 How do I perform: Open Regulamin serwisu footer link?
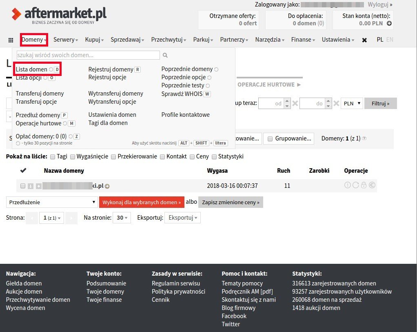tap(176, 283)
